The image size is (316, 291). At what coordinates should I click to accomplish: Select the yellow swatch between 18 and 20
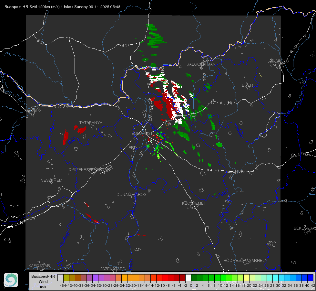[247, 277]
